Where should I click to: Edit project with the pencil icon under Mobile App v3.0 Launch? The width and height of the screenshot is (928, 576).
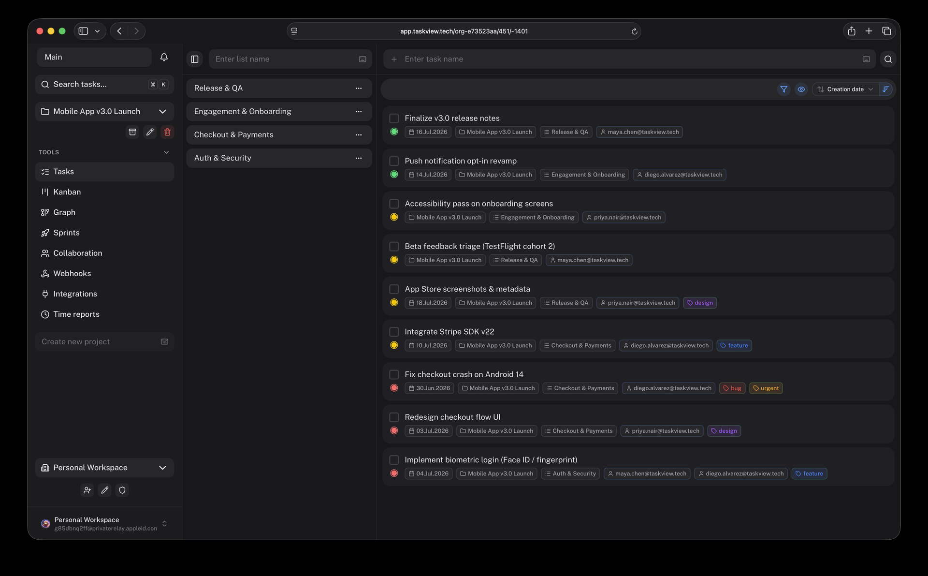tap(150, 132)
